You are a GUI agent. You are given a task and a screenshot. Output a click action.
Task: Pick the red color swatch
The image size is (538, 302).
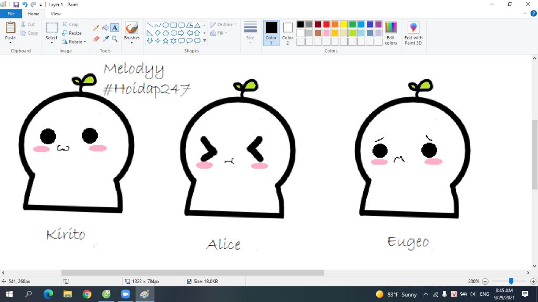[x=326, y=24]
